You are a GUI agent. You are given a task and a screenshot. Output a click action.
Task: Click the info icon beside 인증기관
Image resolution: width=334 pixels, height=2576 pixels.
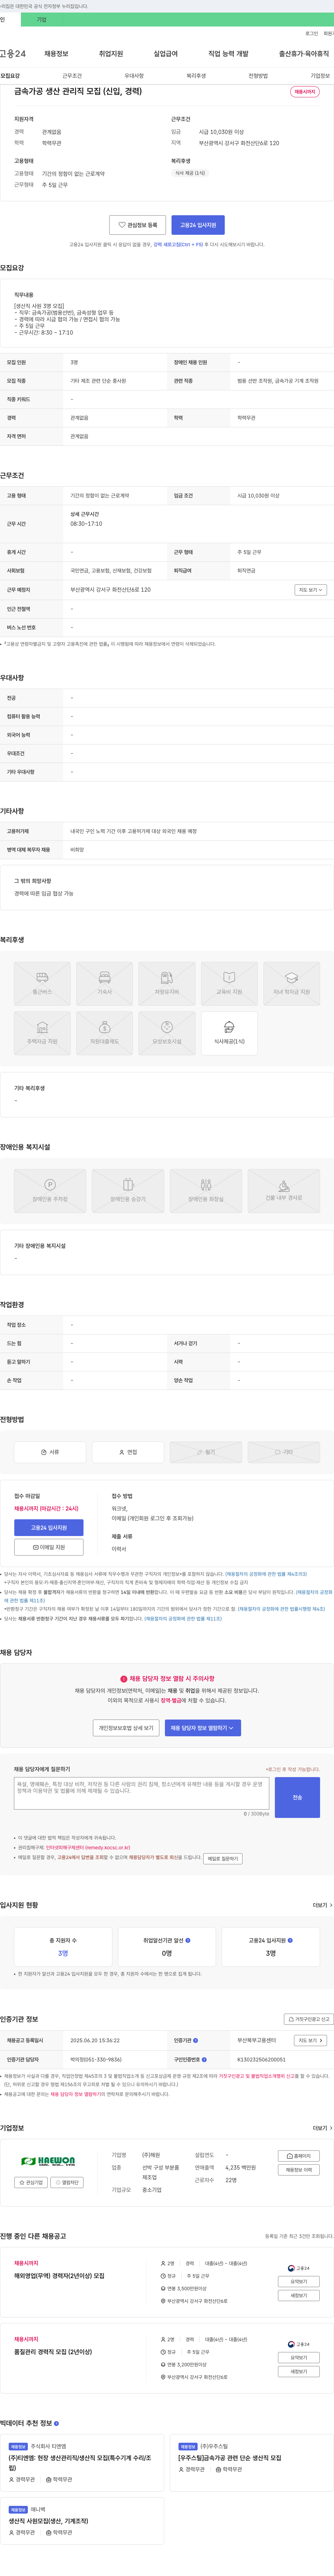click(196, 2040)
